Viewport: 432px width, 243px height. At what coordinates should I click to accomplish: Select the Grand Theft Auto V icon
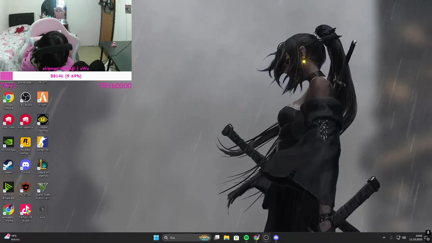pyautogui.click(x=43, y=191)
